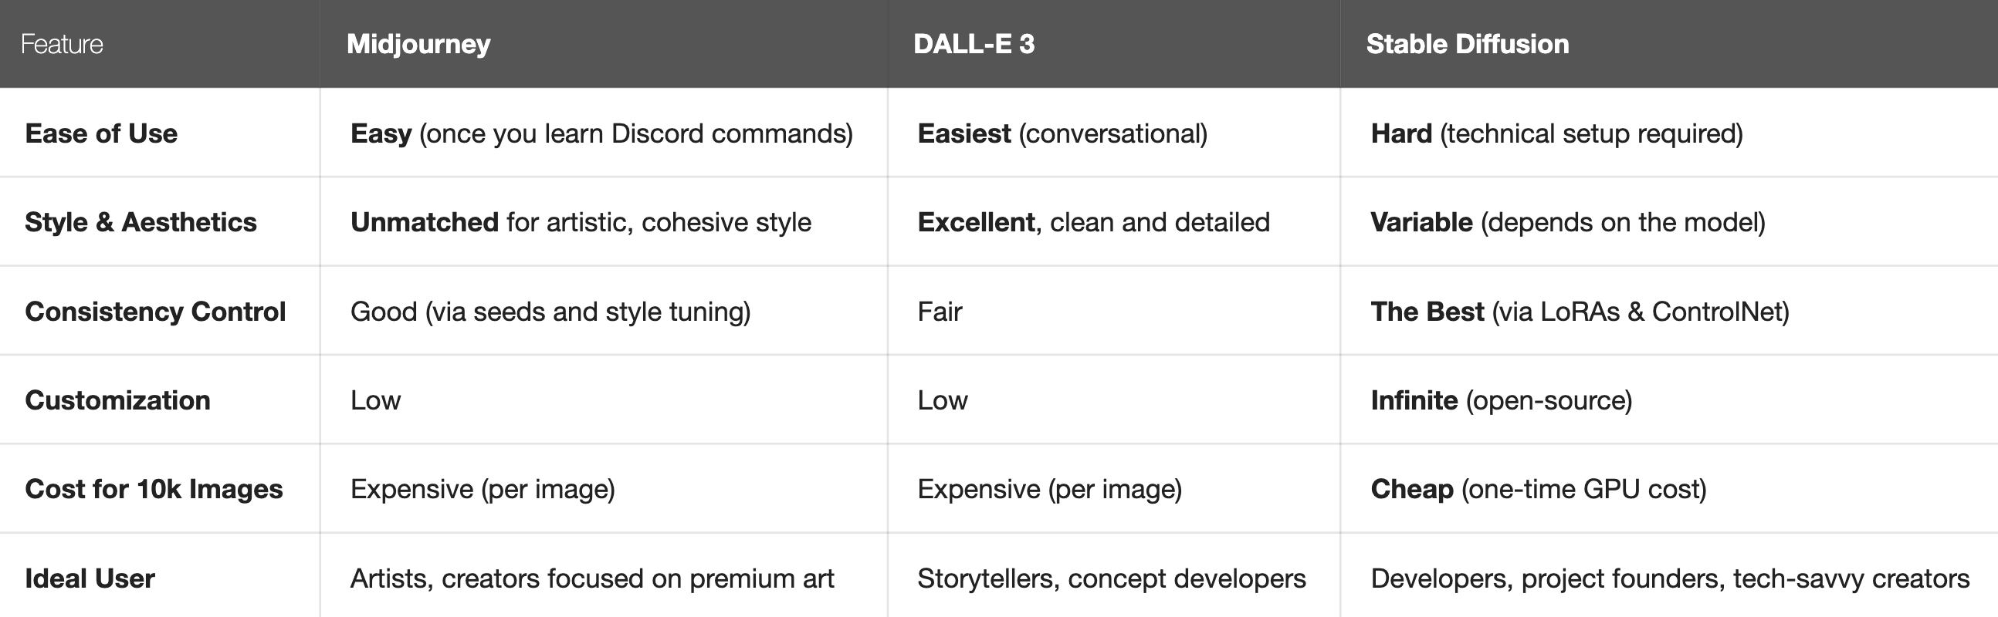Image resolution: width=1998 pixels, height=617 pixels.
Task: Select the Easiest (conversational) cell
Action: pyautogui.click(x=1062, y=133)
